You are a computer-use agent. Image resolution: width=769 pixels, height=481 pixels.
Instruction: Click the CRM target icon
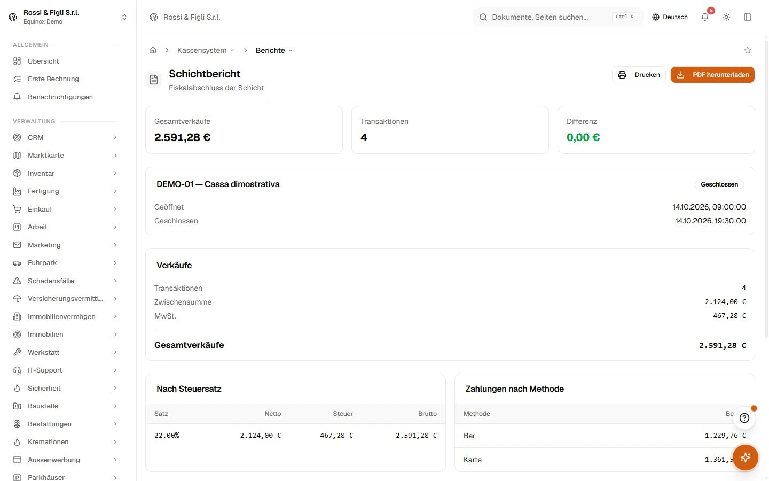point(17,137)
